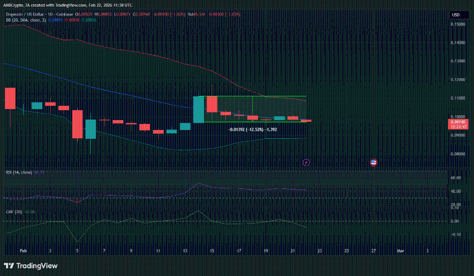
Task: Click the 0.08000 price axis label
Action: click(457, 154)
